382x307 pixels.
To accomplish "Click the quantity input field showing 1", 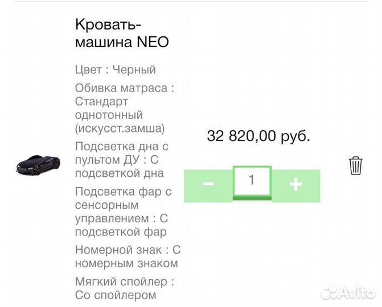I will (252, 181).
